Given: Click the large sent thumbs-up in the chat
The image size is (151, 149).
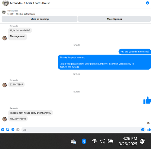Looking at the screenshot, I should (147, 100).
